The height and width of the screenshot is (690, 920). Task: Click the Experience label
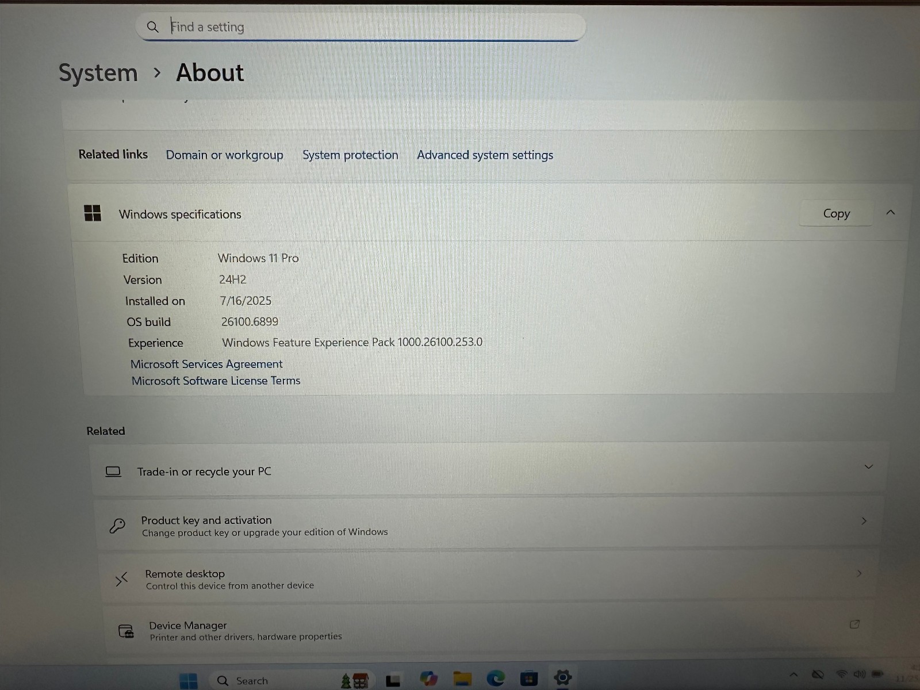pos(156,343)
